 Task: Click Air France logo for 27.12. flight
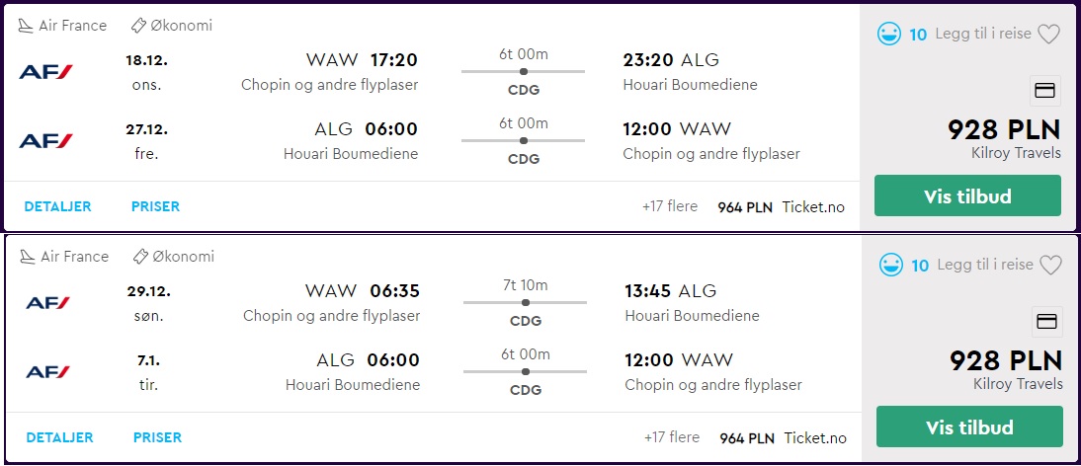point(45,141)
